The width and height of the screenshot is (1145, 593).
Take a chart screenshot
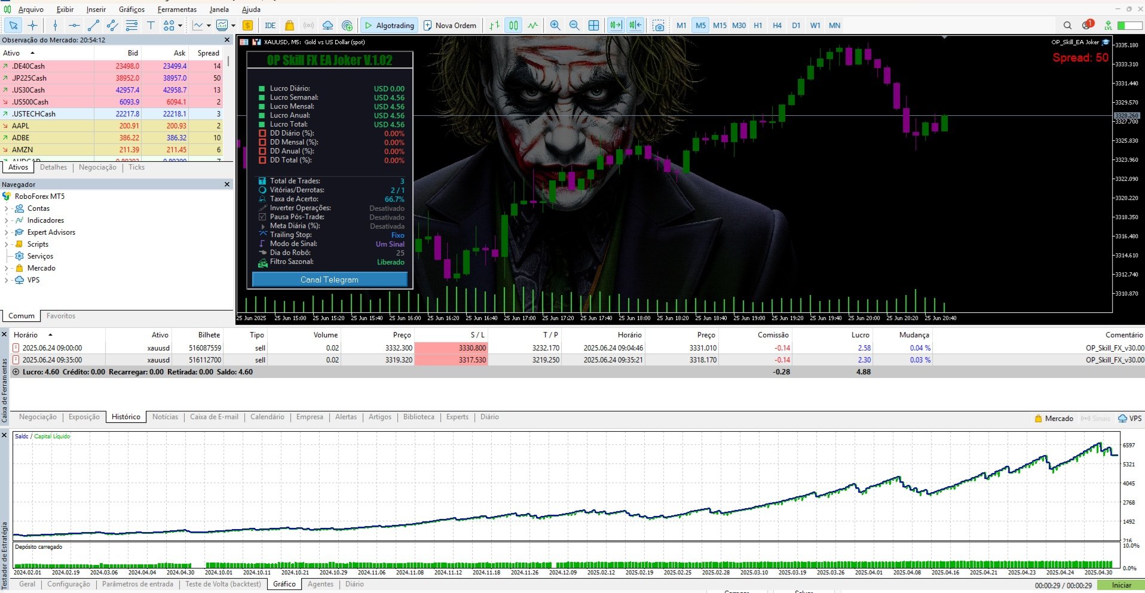pyautogui.click(x=659, y=25)
